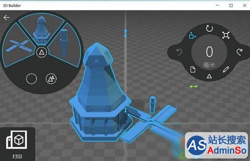Redo the last action
Image resolution: width=250 pixels, height=161 pixels.
240,52
